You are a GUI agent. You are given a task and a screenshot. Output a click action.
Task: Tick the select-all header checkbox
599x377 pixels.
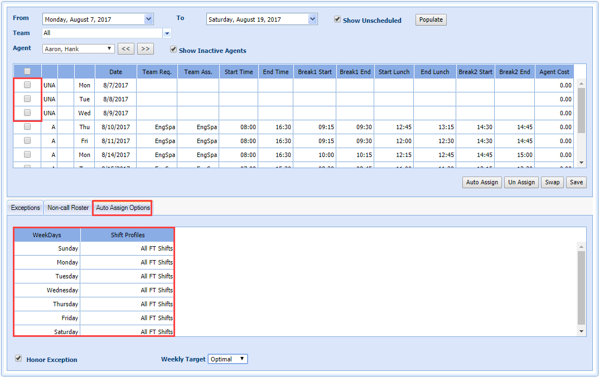coord(27,71)
